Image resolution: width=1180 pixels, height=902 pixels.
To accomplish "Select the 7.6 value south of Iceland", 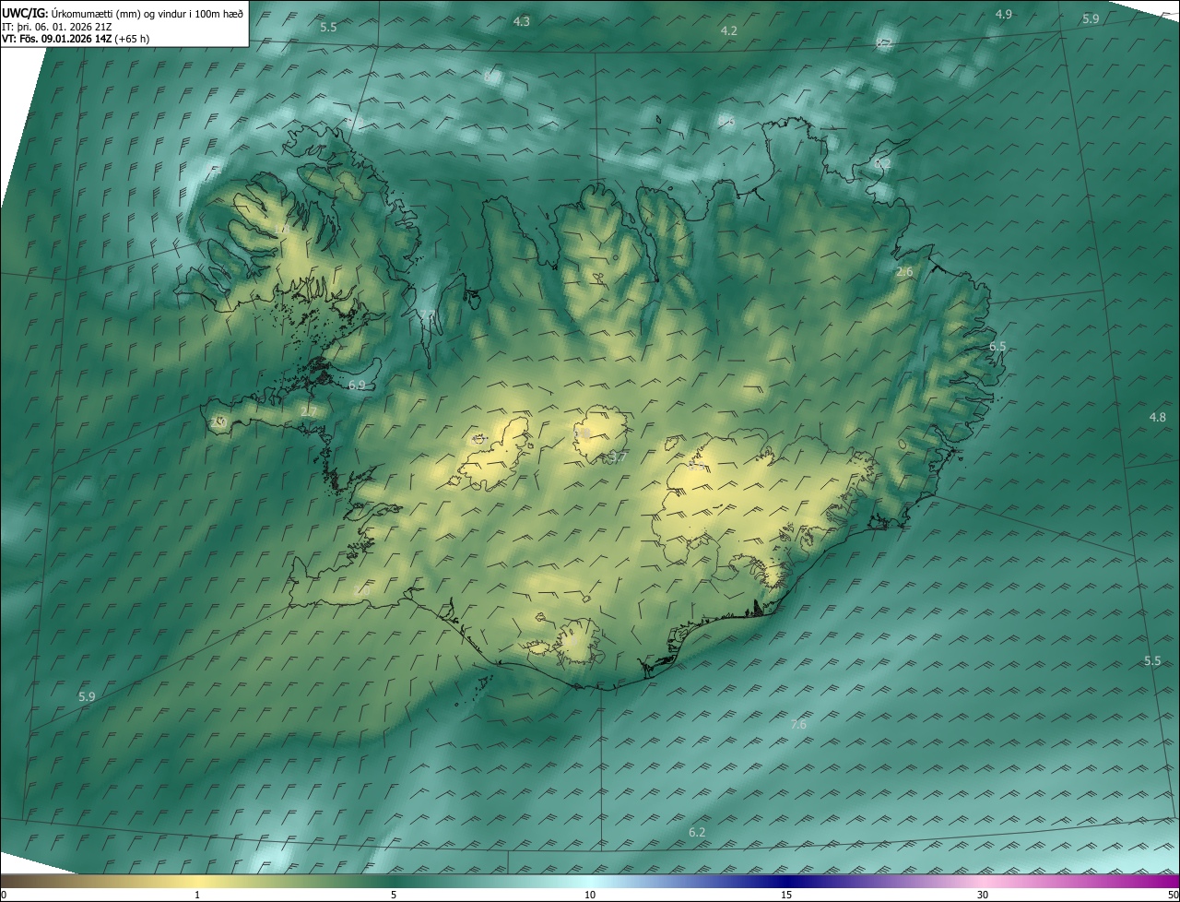I will (798, 724).
